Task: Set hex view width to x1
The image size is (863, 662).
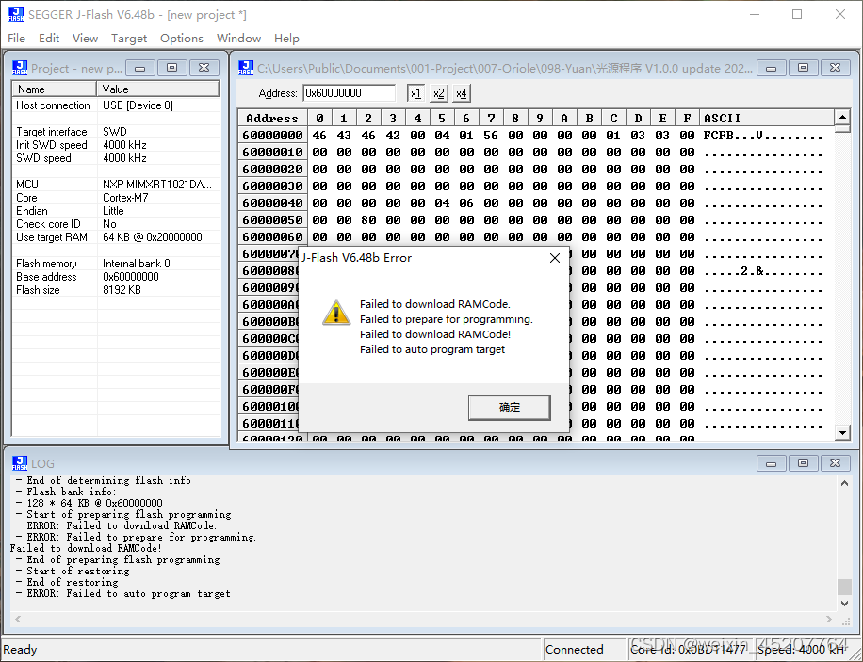Action: pyautogui.click(x=416, y=93)
